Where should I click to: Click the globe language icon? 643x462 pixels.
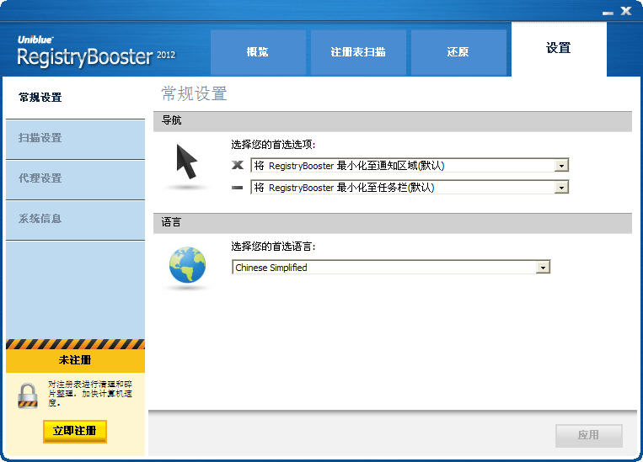pos(187,264)
